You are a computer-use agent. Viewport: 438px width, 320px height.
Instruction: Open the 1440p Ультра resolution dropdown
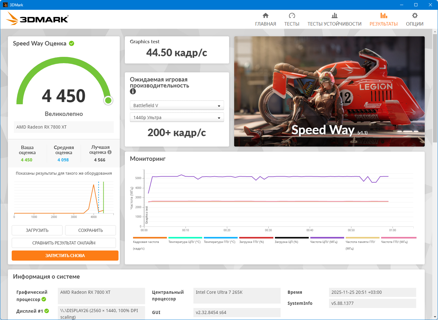click(177, 118)
